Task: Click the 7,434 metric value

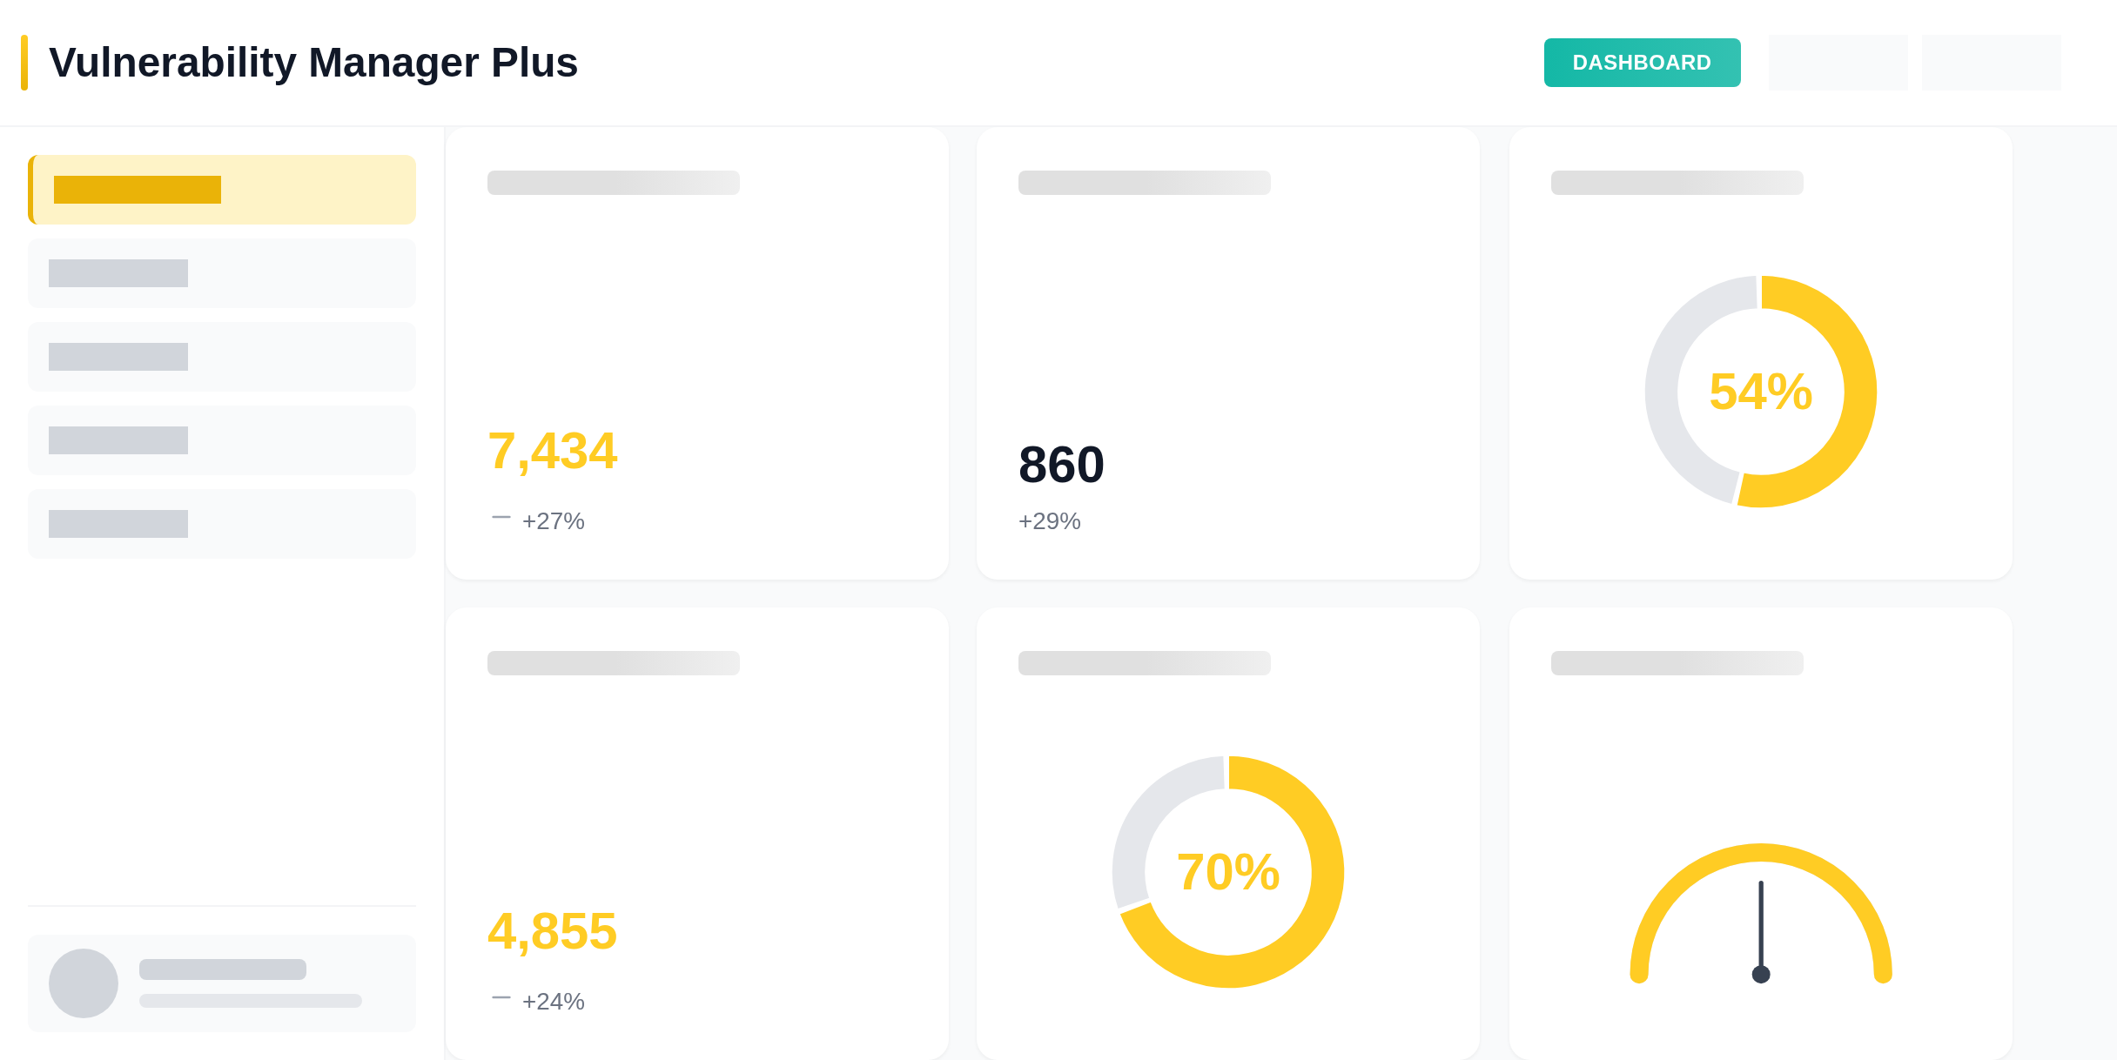Action: (552, 451)
